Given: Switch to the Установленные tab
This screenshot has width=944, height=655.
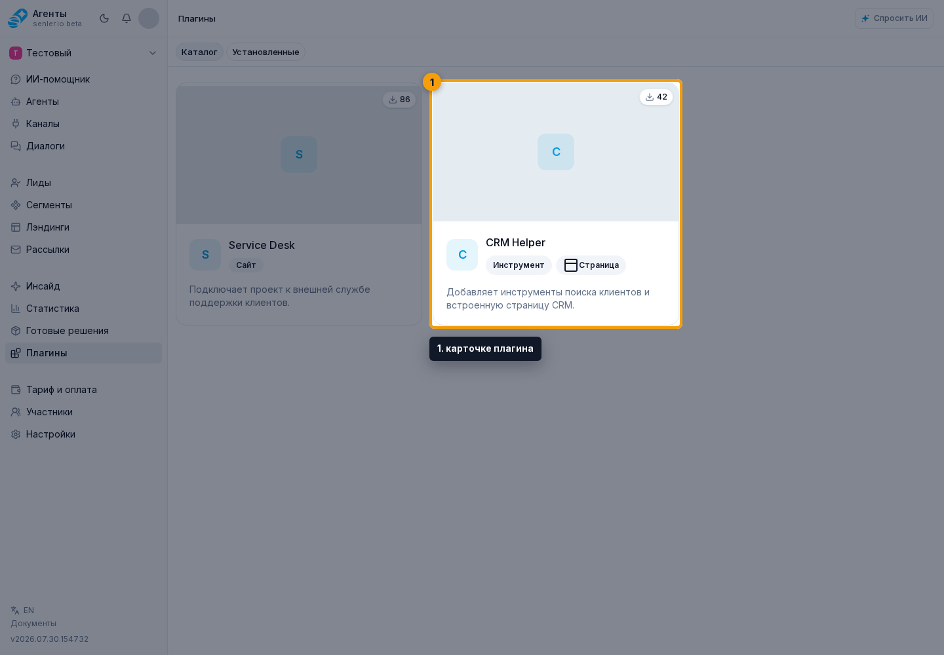Looking at the screenshot, I should click(x=265, y=52).
